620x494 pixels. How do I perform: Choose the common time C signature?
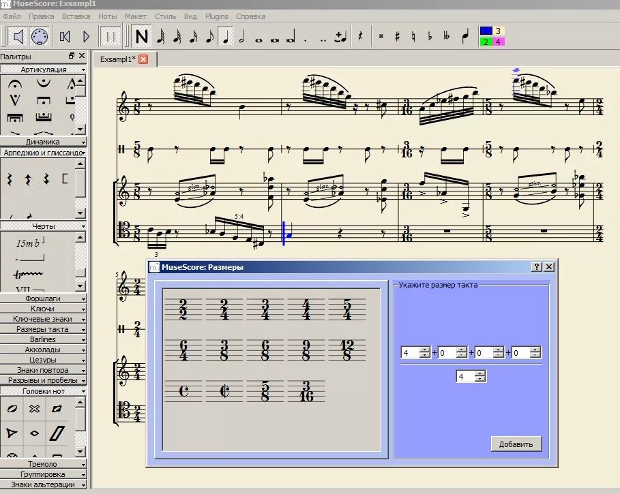click(184, 390)
